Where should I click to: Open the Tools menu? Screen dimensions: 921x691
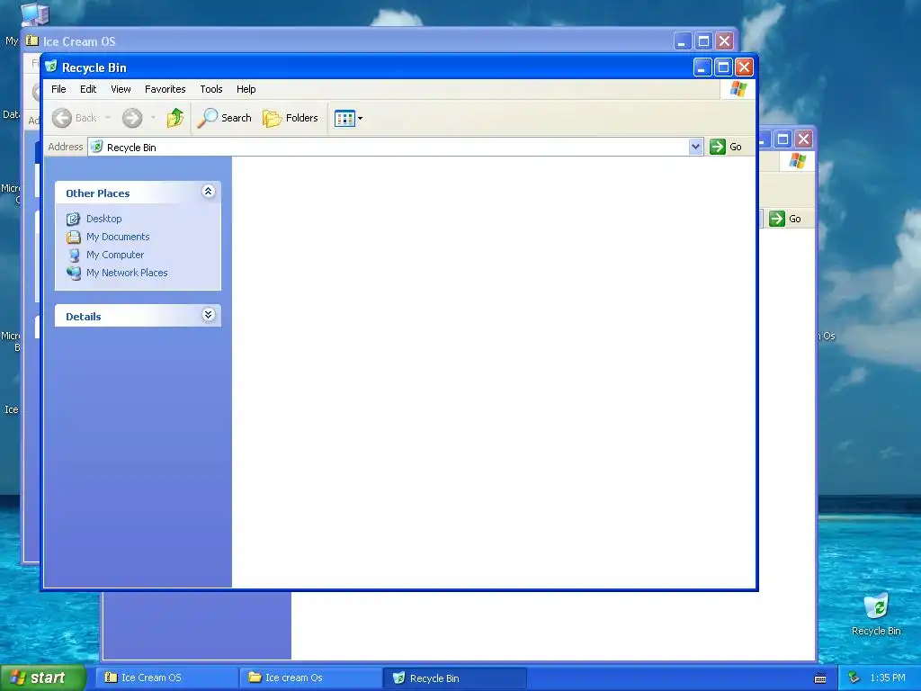tap(210, 89)
